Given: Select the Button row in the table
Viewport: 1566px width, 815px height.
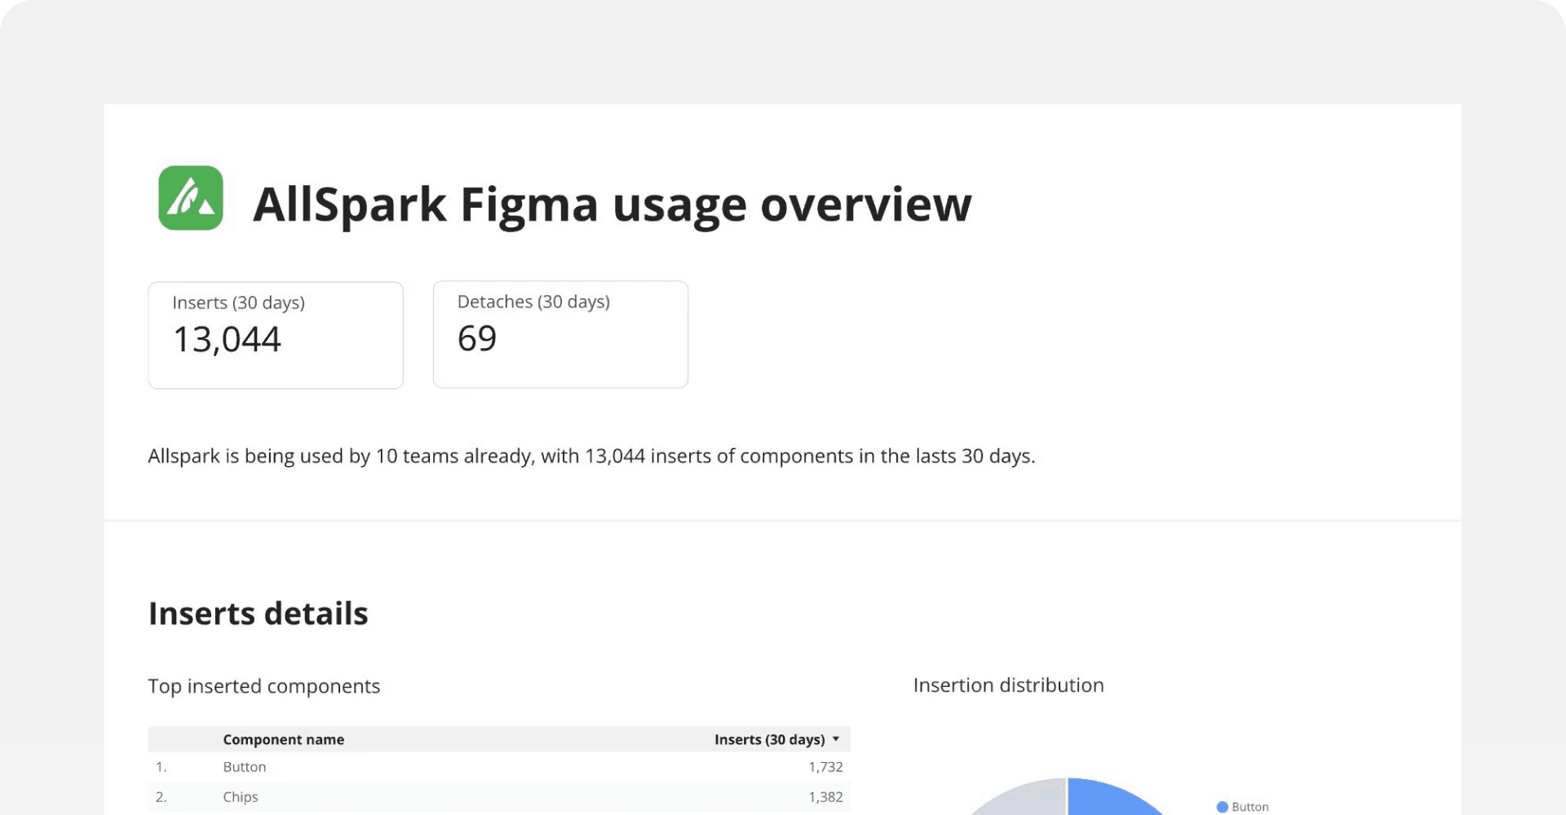Looking at the screenshot, I should (499, 767).
